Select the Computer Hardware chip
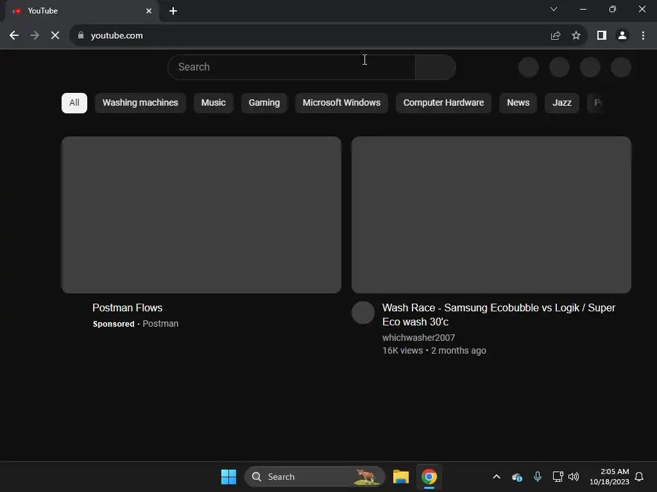Screen dimensions: 657x492 click(443, 103)
